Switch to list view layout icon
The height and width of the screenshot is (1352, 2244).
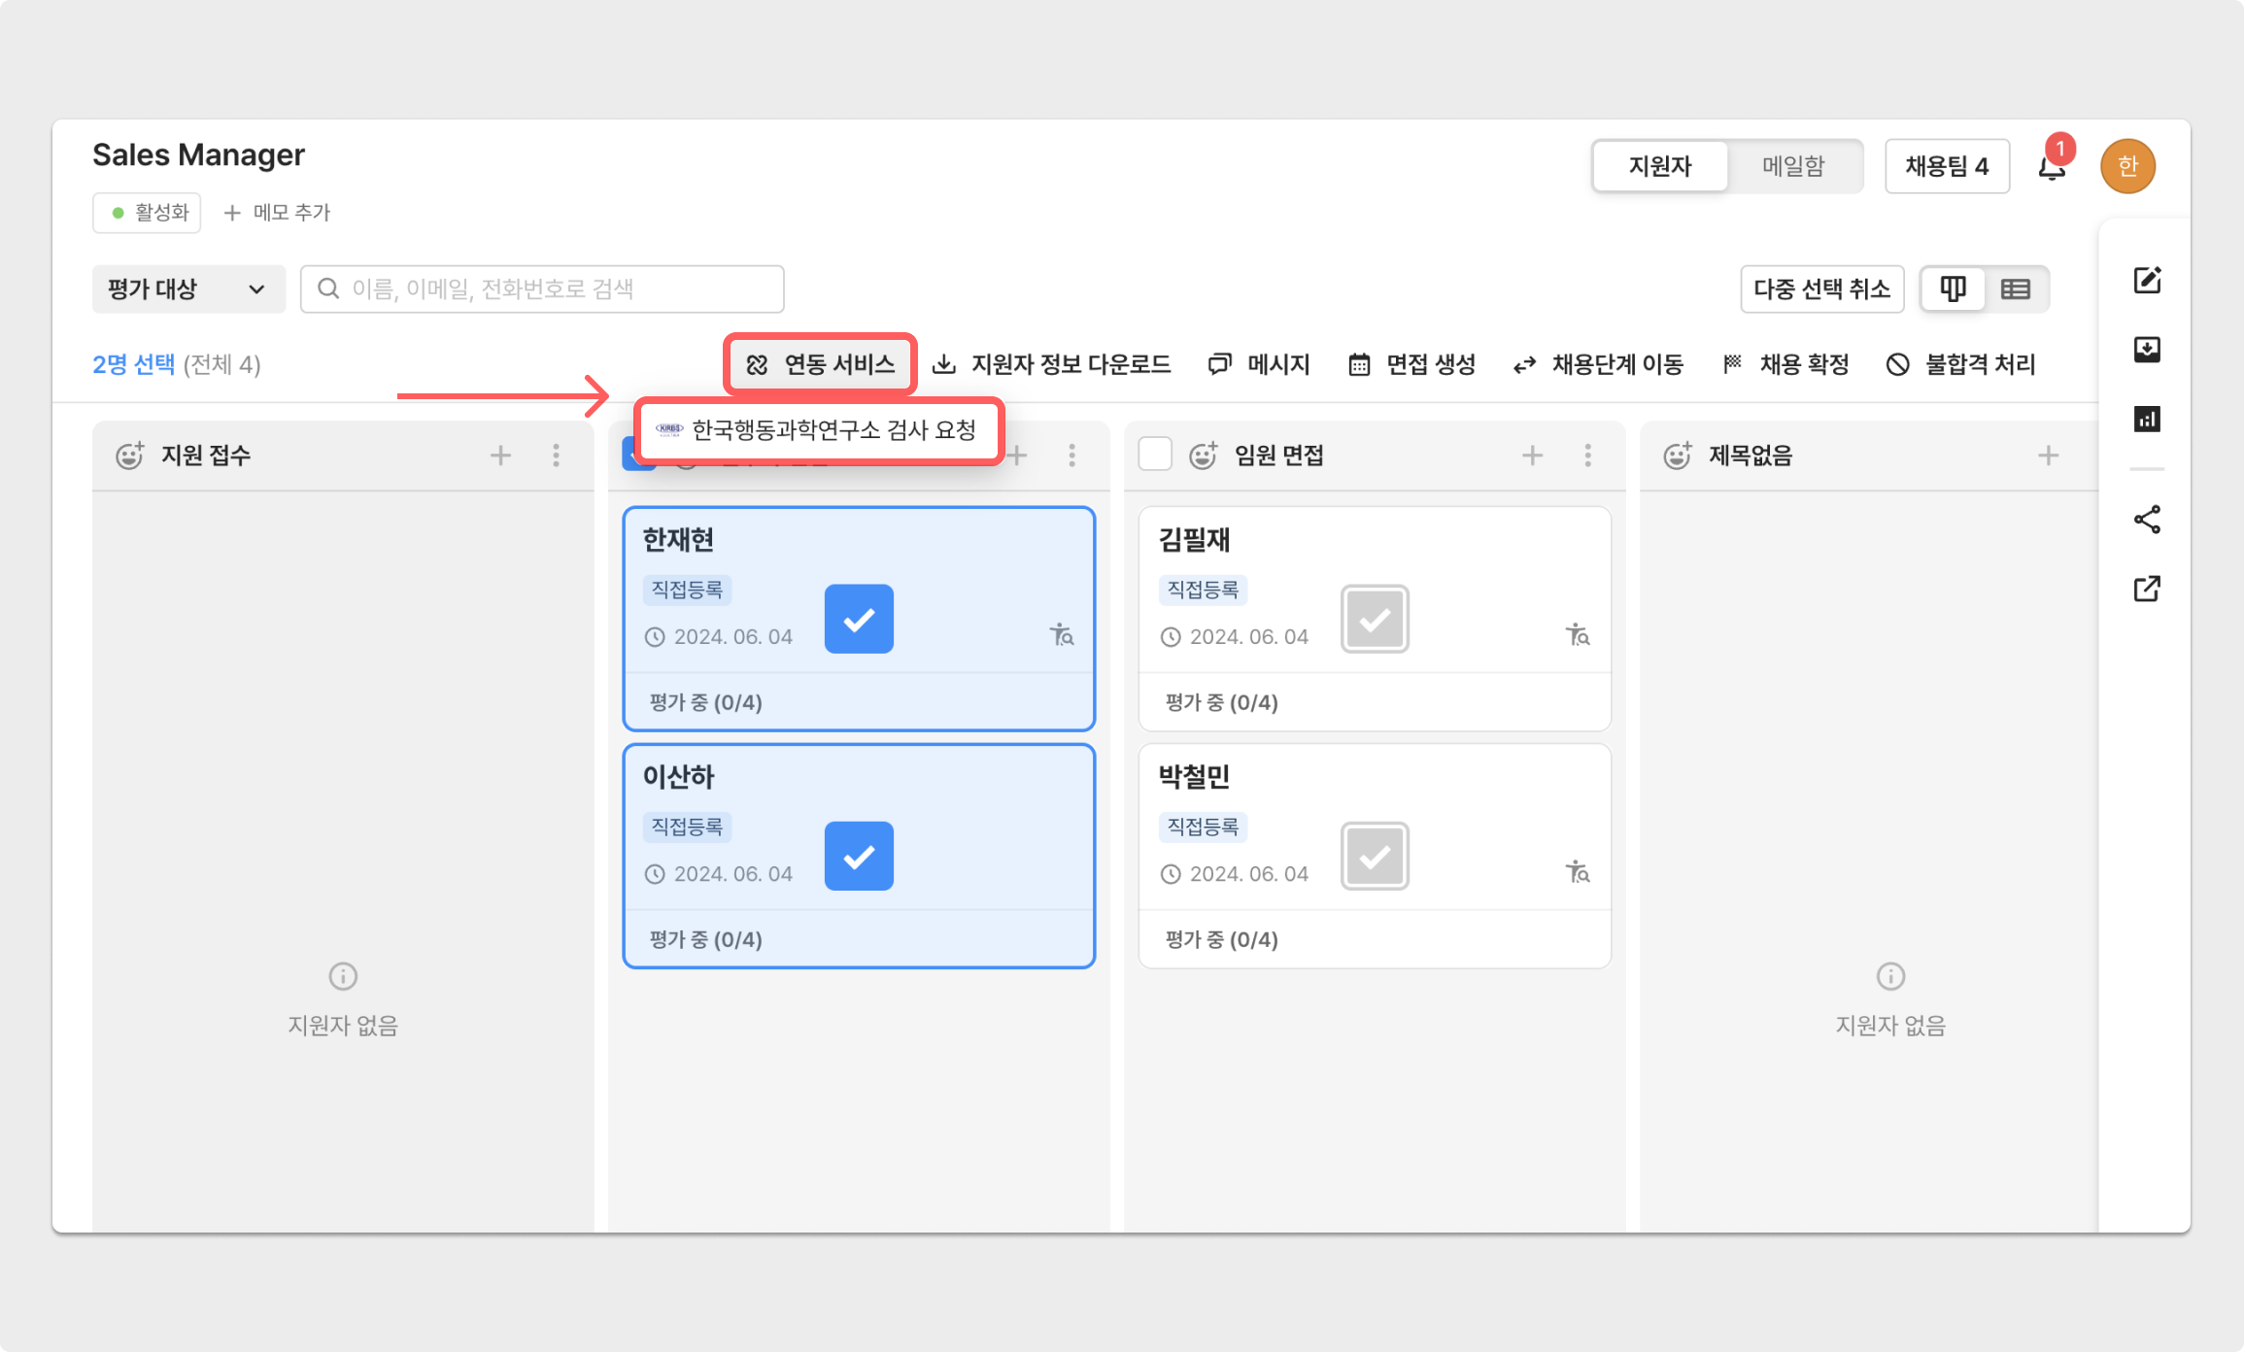coord(2016,289)
